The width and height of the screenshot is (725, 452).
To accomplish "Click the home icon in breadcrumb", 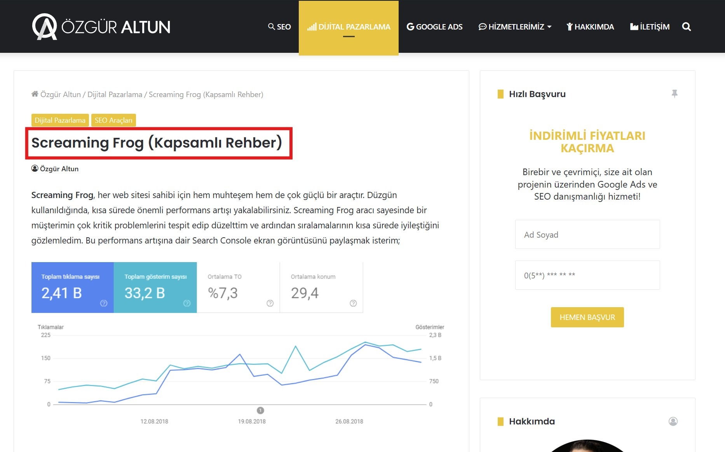I will pos(35,94).
